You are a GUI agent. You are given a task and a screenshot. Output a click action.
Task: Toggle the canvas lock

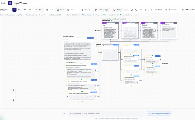coord(13,100)
